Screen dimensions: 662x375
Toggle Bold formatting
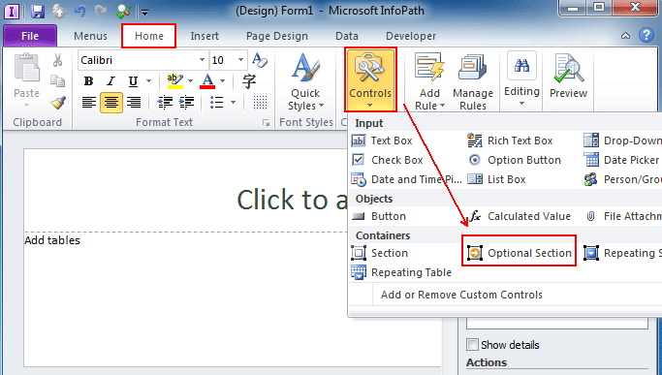[88, 80]
